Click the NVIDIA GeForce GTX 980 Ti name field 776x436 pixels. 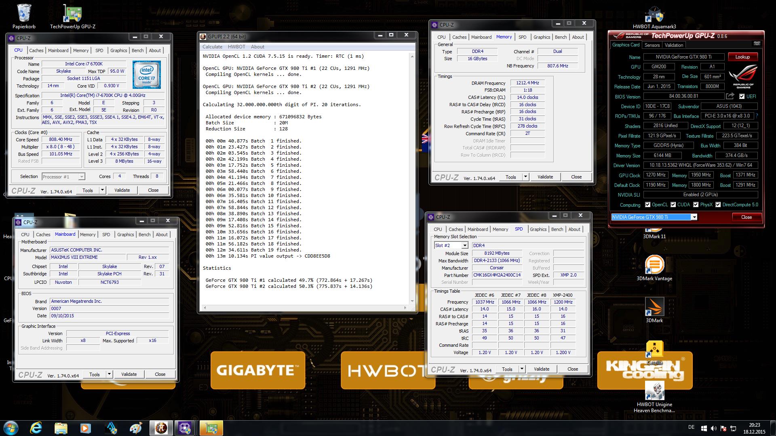pyautogui.click(x=685, y=57)
